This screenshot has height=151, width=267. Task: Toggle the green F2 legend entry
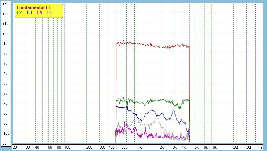[19, 12]
